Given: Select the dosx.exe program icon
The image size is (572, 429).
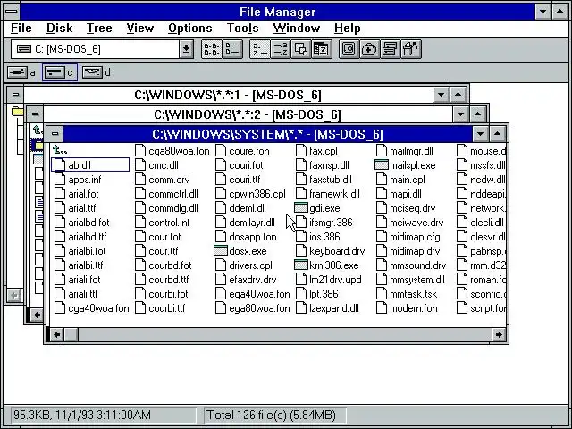Looking at the screenshot, I should (221, 251).
